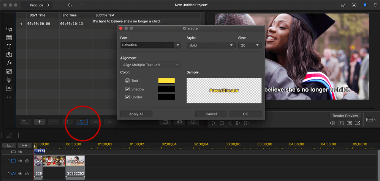Image resolution: width=380 pixels, height=181 pixels.
Task: Open the Effects Room fx icon
Action: pyautogui.click(x=9, y=63)
